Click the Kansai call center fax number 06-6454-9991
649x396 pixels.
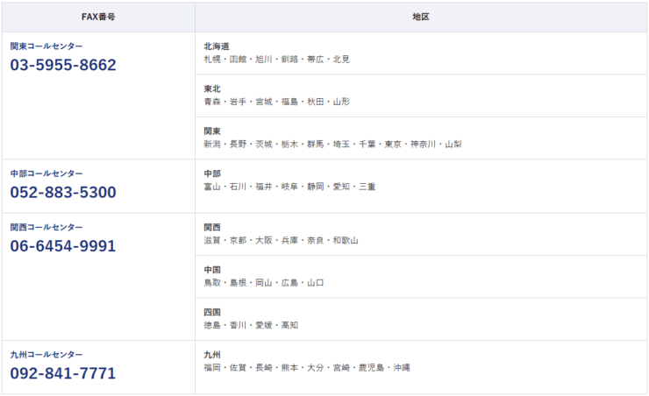pos(63,246)
